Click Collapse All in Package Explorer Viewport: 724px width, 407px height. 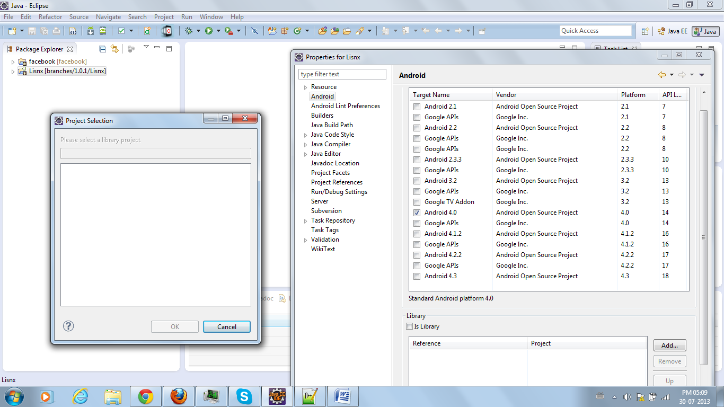point(103,49)
